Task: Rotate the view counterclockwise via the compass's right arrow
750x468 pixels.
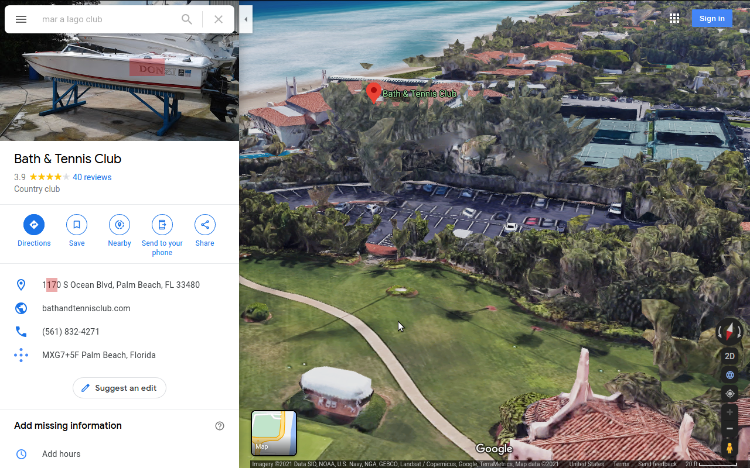Action: 739,332
